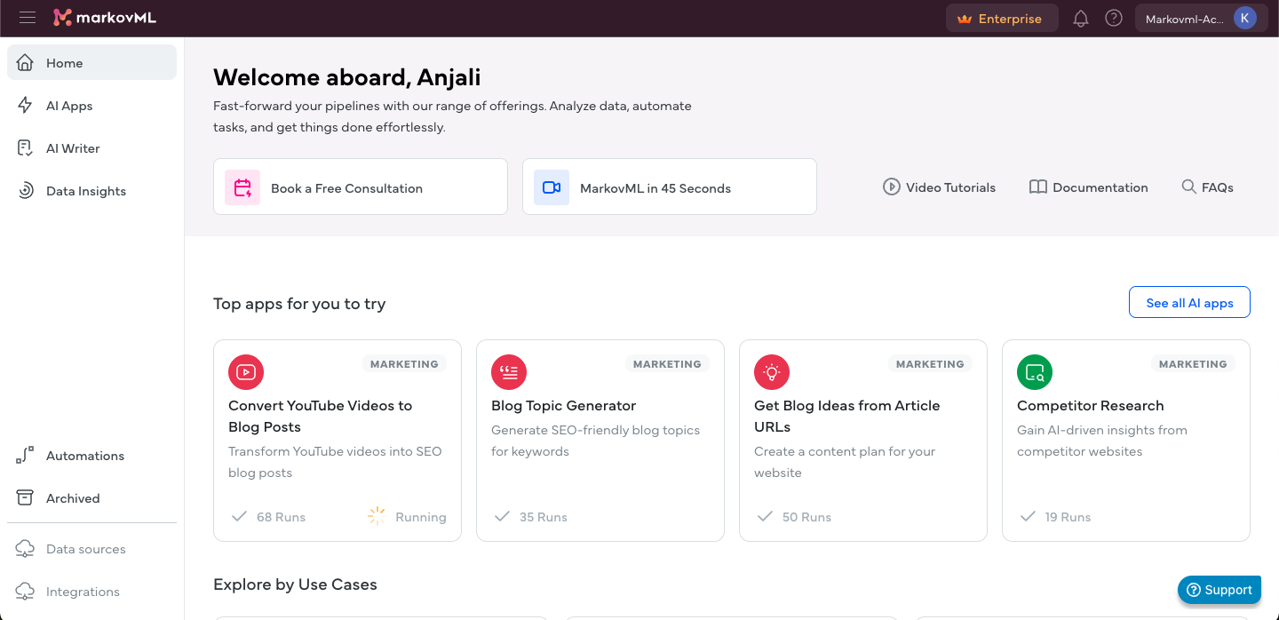1279x620 pixels.
Task: Click the Automations flow icon
Action: [x=26, y=456]
